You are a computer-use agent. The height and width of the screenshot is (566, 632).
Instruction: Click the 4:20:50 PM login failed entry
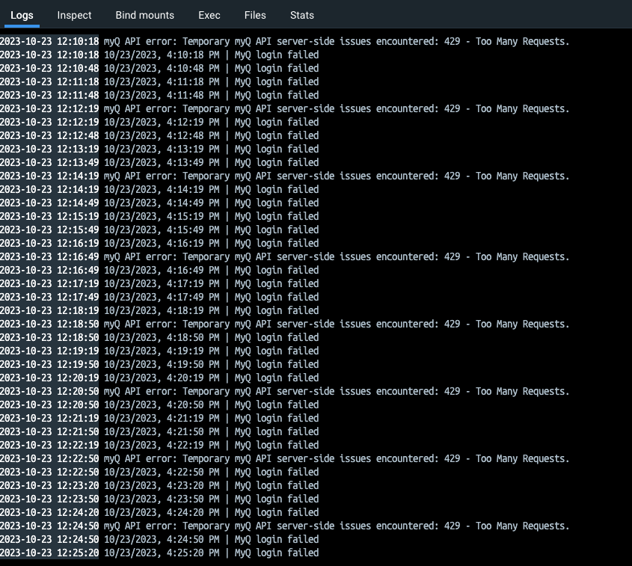tap(159, 404)
